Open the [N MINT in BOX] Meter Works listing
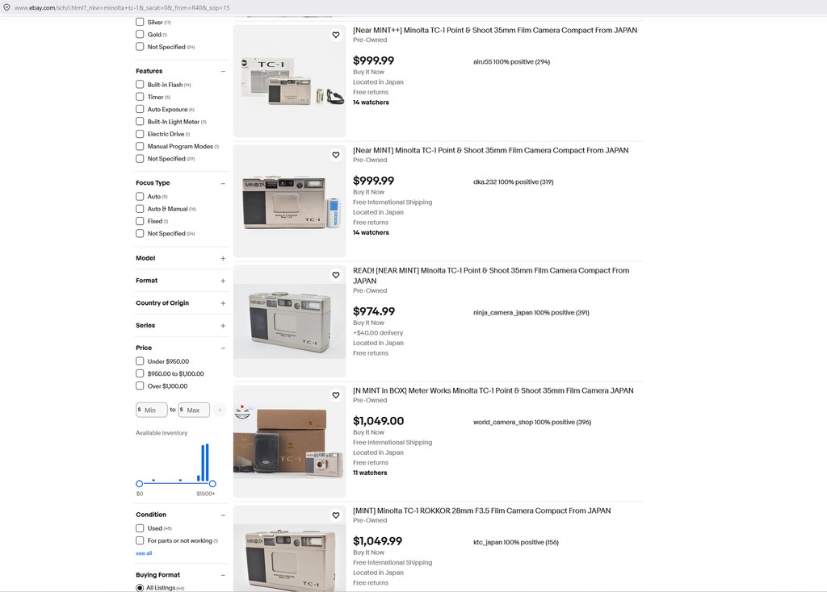 (493, 391)
